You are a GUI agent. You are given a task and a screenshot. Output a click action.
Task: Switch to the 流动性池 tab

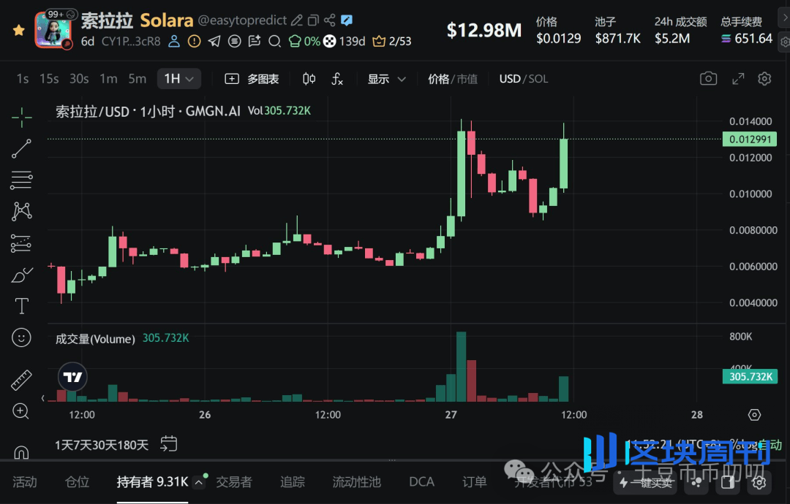356,482
